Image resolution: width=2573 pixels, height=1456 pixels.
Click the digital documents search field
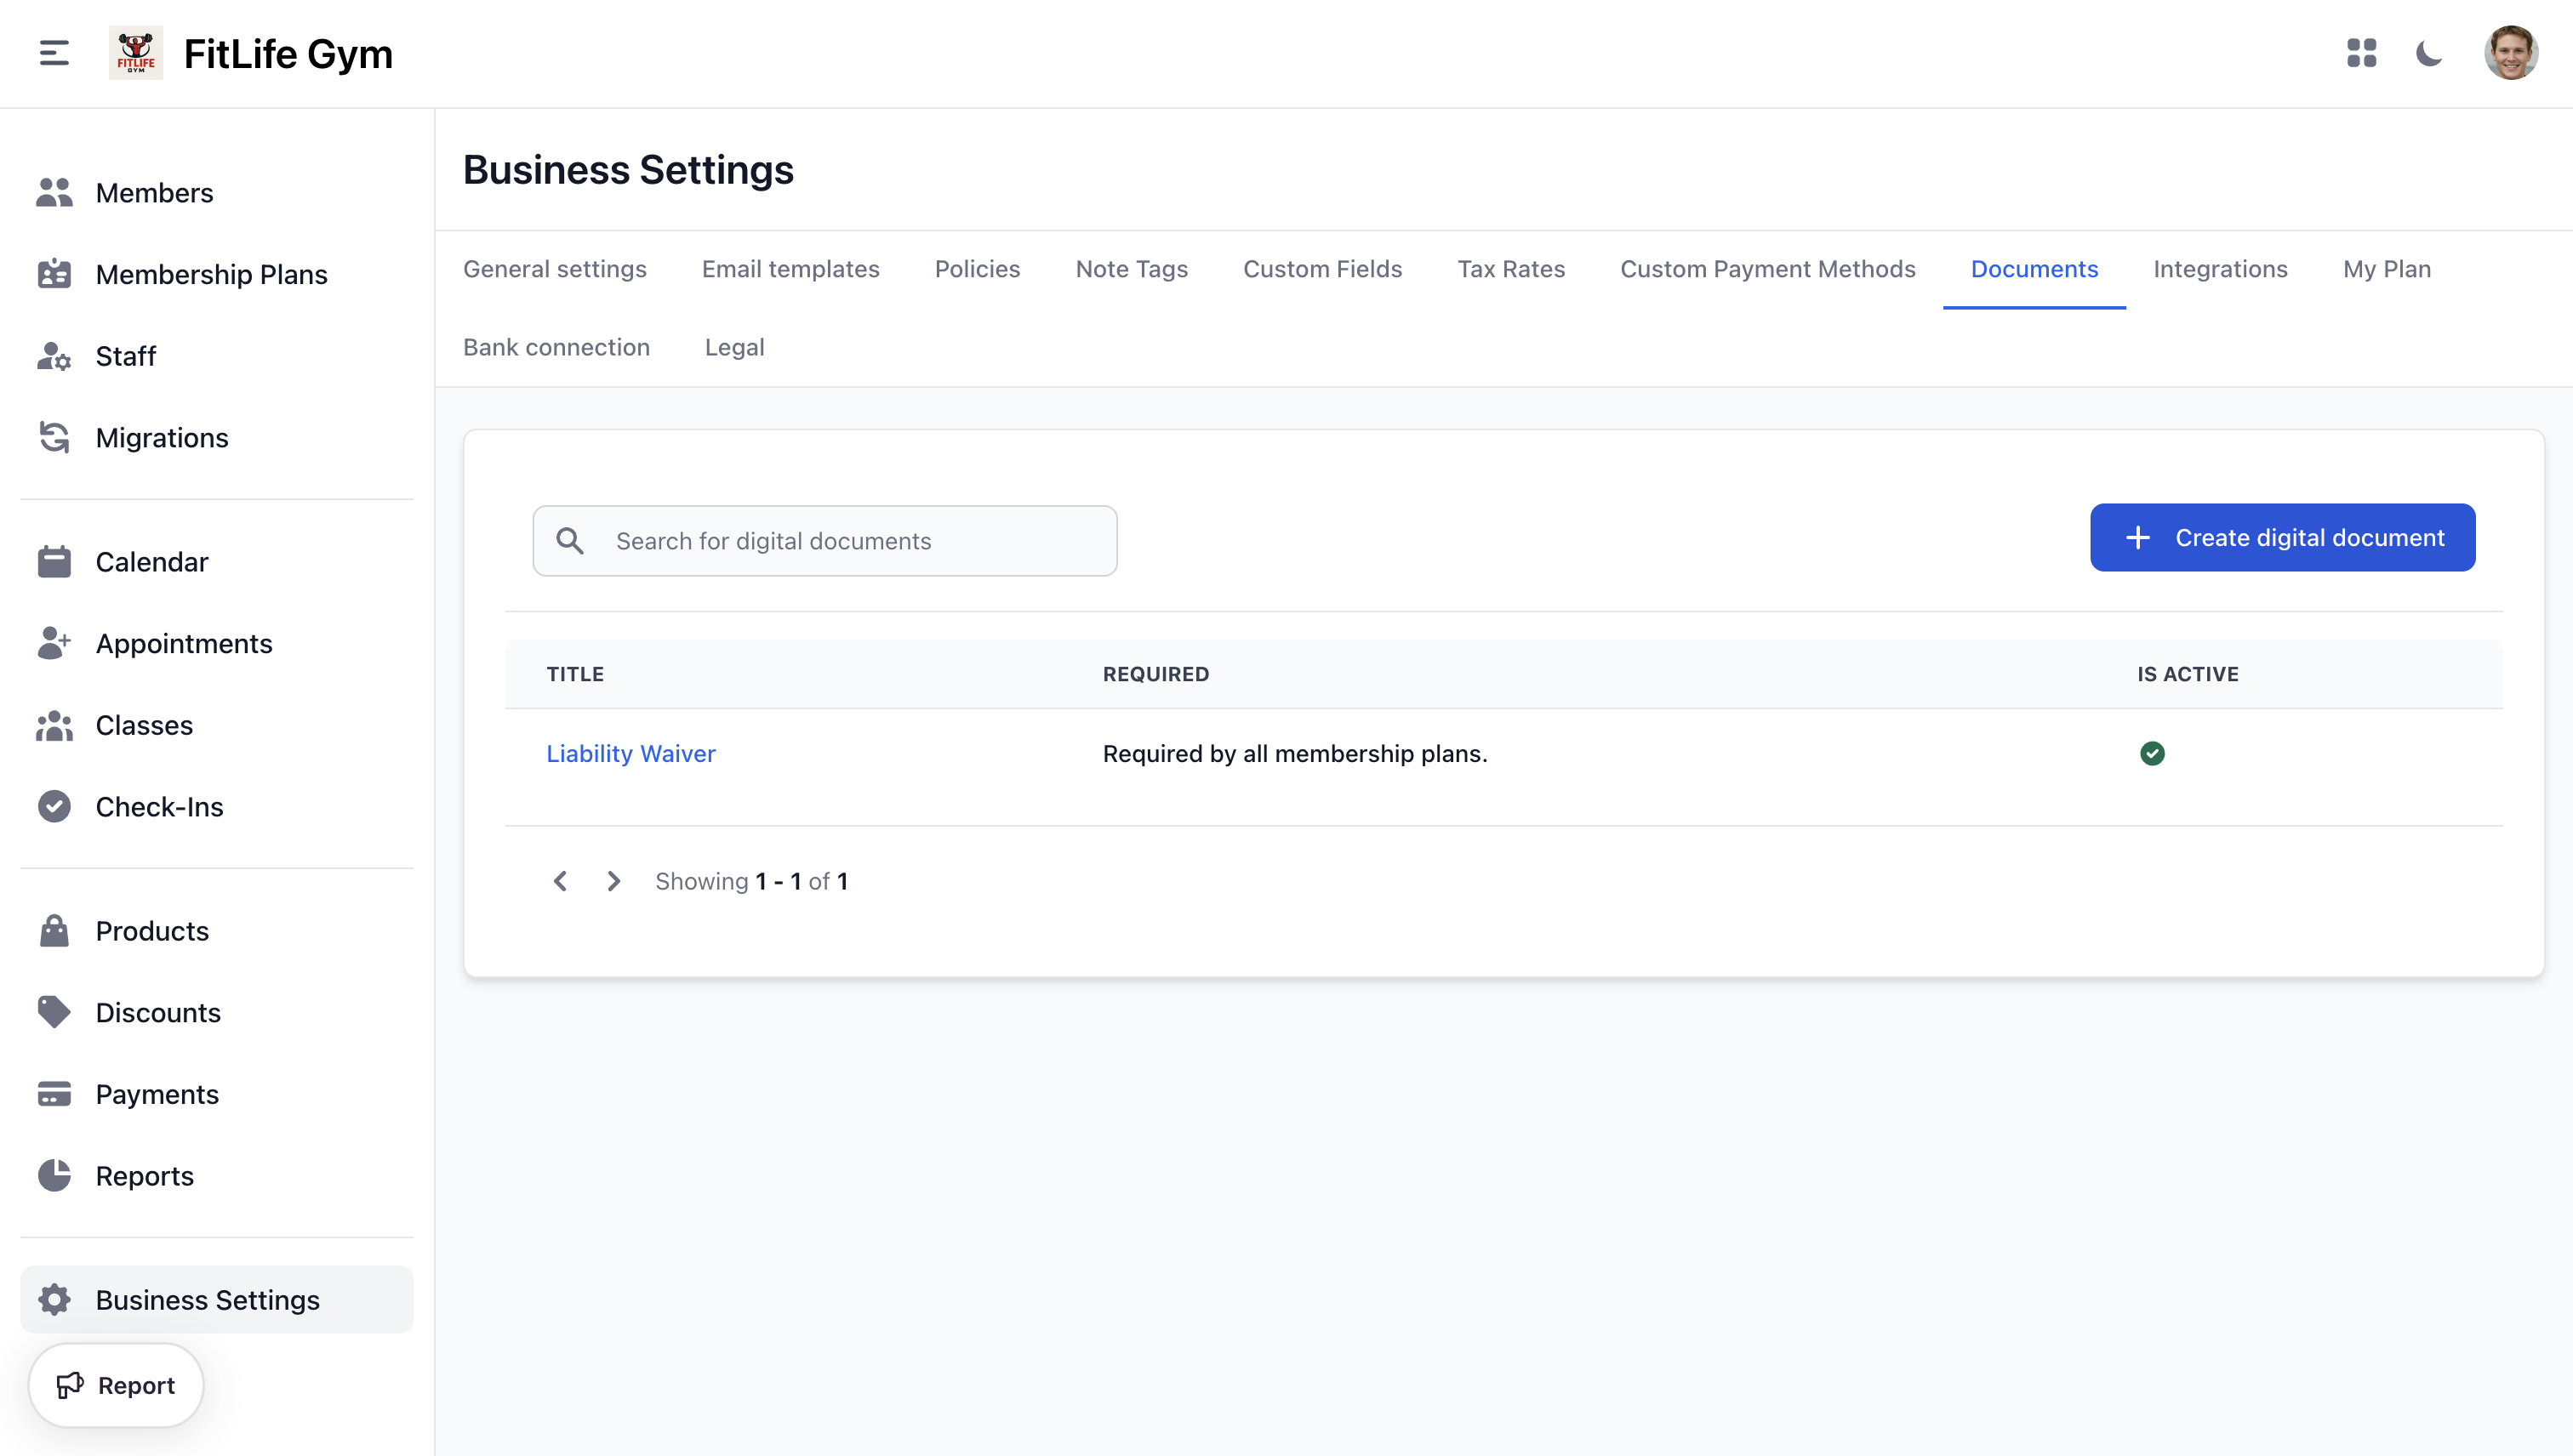[824, 540]
